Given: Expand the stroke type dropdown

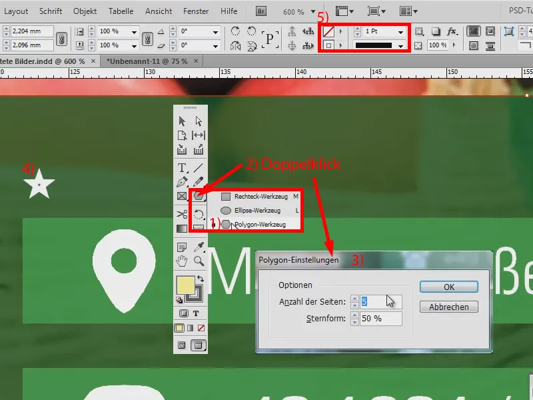Looking at the screenshot, I should 401,45.
